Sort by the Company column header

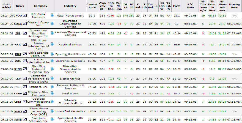(x=40, y=6)
